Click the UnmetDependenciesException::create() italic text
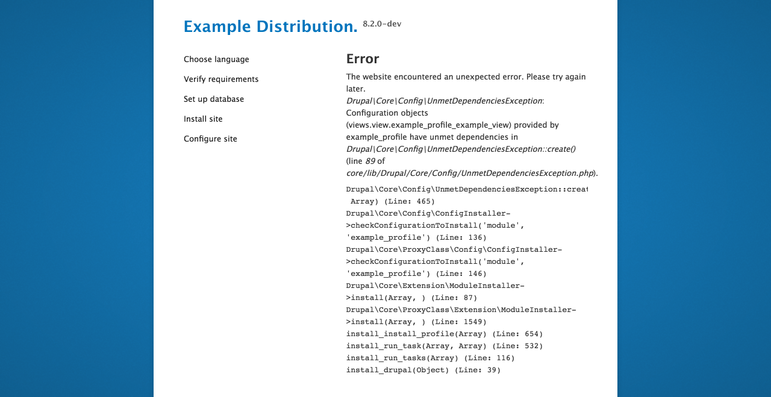This screenshot has height=397, width=771. point(461,149)
